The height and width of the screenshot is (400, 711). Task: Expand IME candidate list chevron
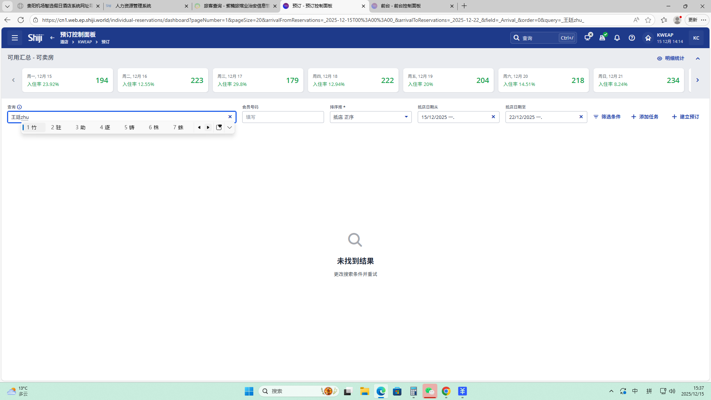(x=230, y=127)
